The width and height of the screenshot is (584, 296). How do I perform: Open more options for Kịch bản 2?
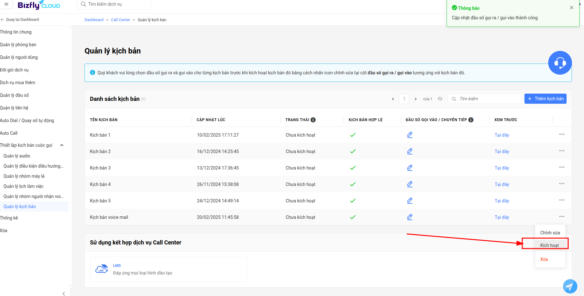point(562,151)
